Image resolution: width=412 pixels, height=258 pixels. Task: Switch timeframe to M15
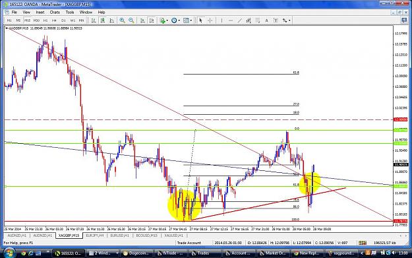click(x=27, y=20)
